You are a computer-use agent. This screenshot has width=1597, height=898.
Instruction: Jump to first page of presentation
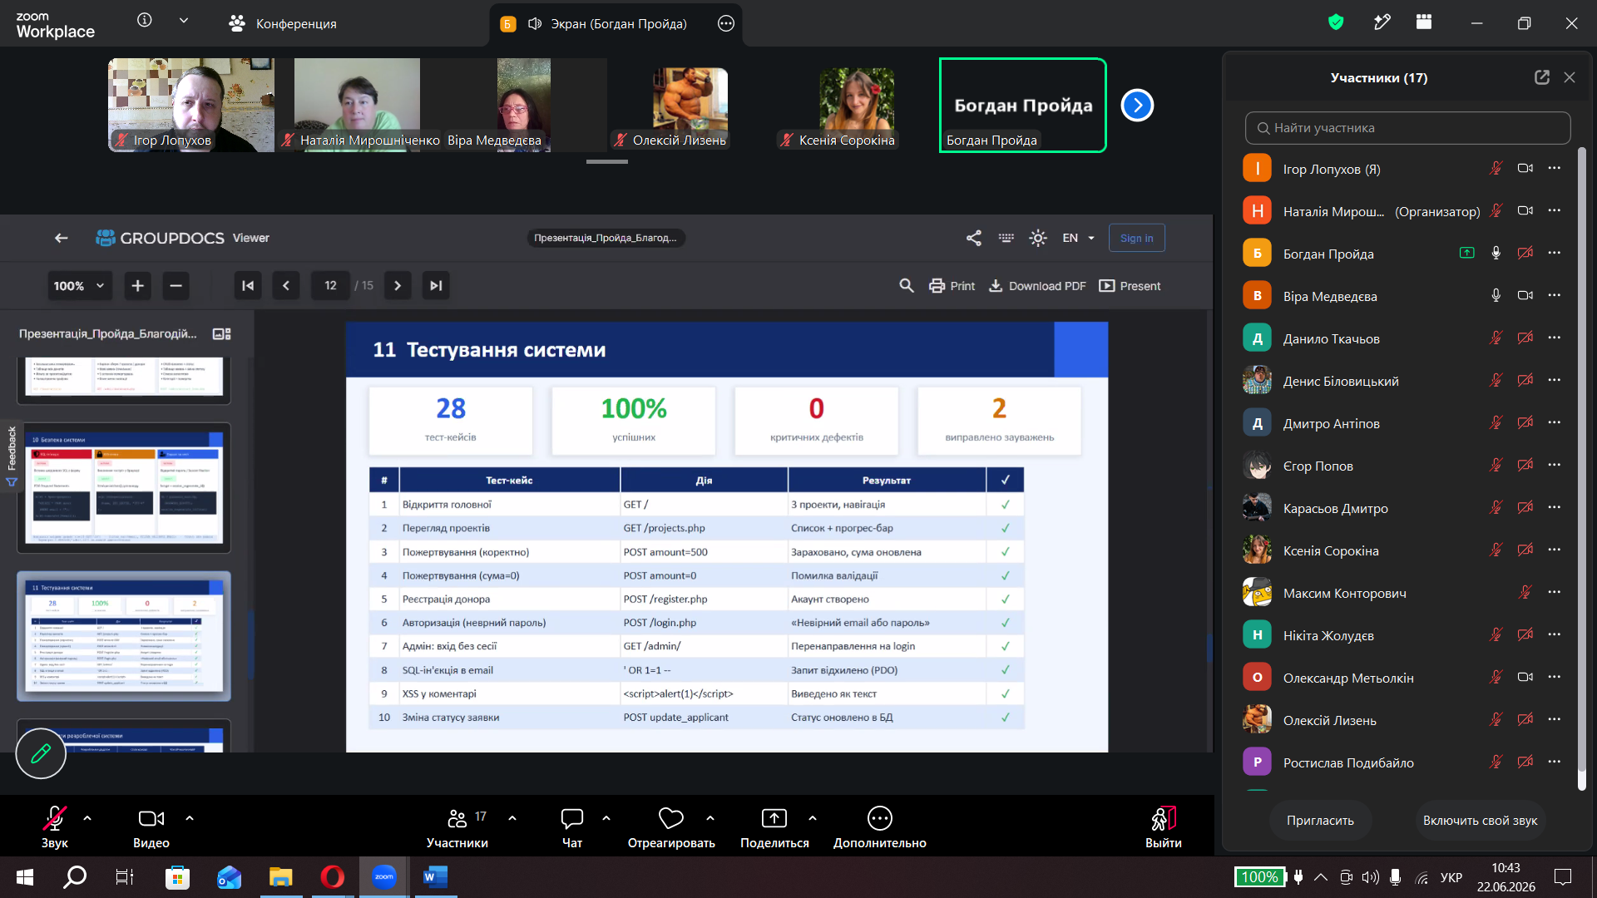coord(248,286)
